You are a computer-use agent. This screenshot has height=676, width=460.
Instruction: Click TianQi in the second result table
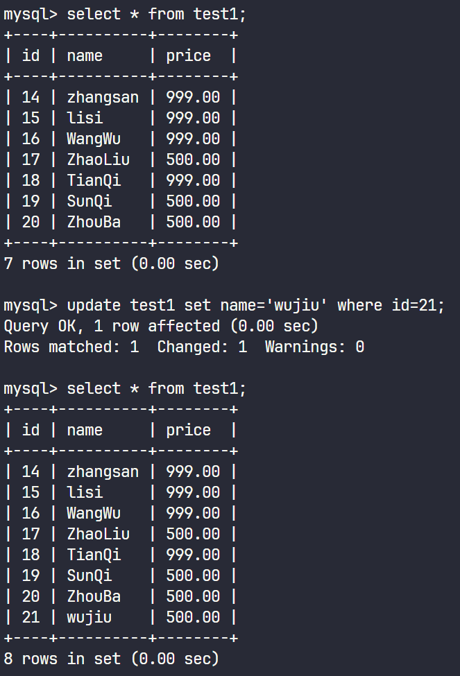pos(94,555)
